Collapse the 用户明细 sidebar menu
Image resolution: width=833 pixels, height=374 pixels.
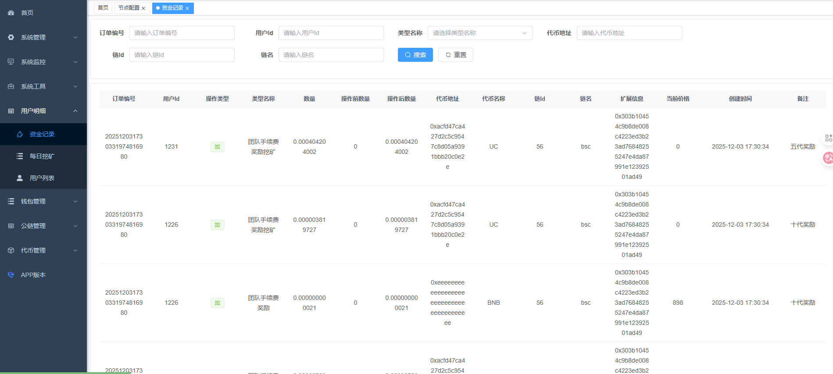43,111
